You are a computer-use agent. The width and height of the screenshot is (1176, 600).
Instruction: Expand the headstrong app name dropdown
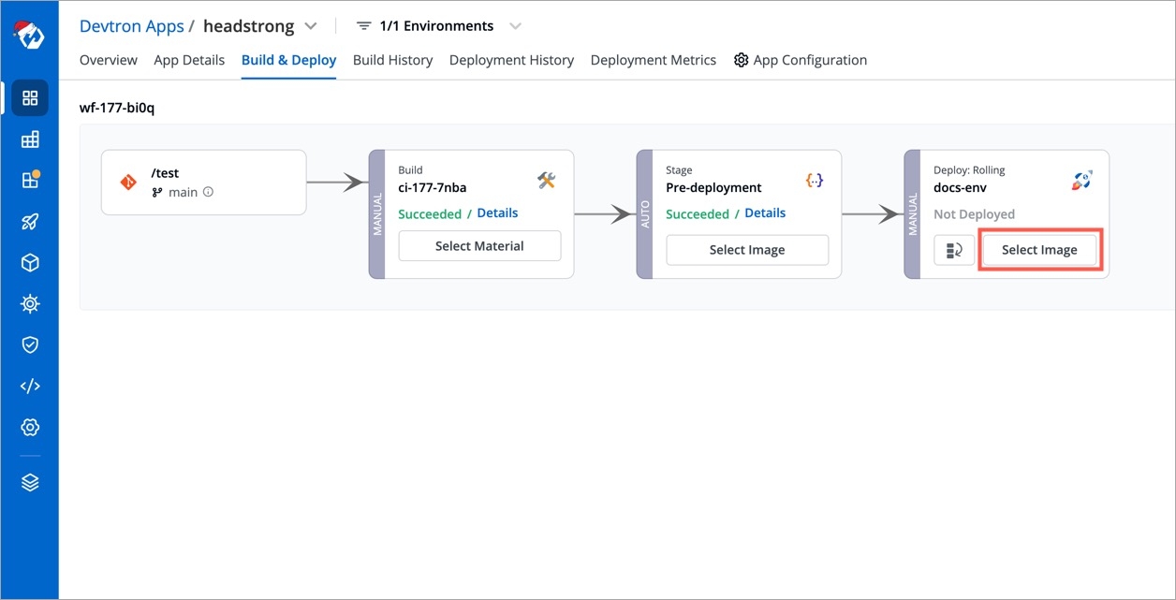311,26
